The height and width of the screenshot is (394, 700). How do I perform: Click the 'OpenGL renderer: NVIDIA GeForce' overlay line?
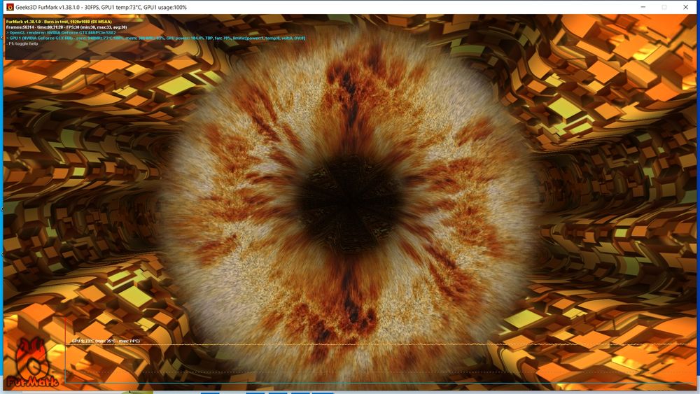click(x=61, y=33)
